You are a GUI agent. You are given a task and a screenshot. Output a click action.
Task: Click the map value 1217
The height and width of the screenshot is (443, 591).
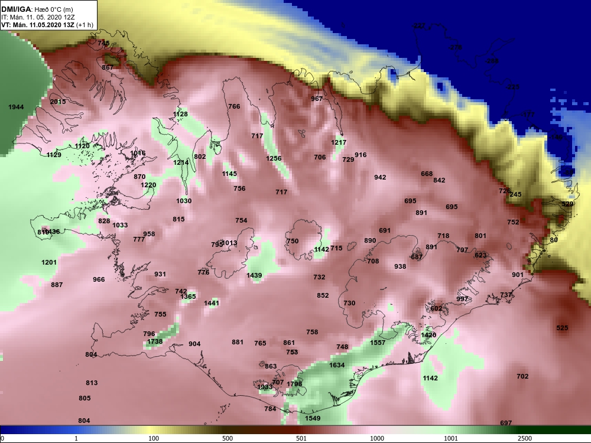tap(339, 142)
